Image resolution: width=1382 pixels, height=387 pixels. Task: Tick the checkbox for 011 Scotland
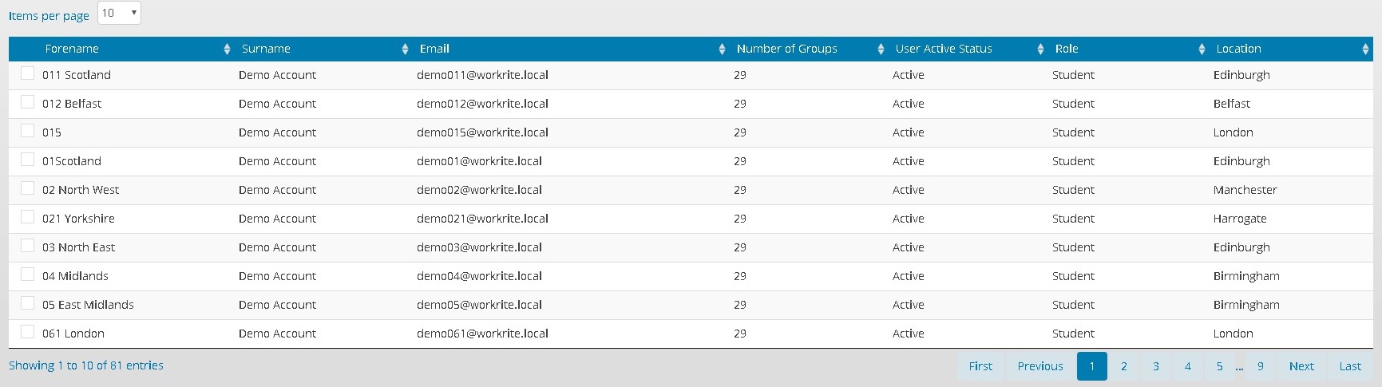tap(28, 73)
